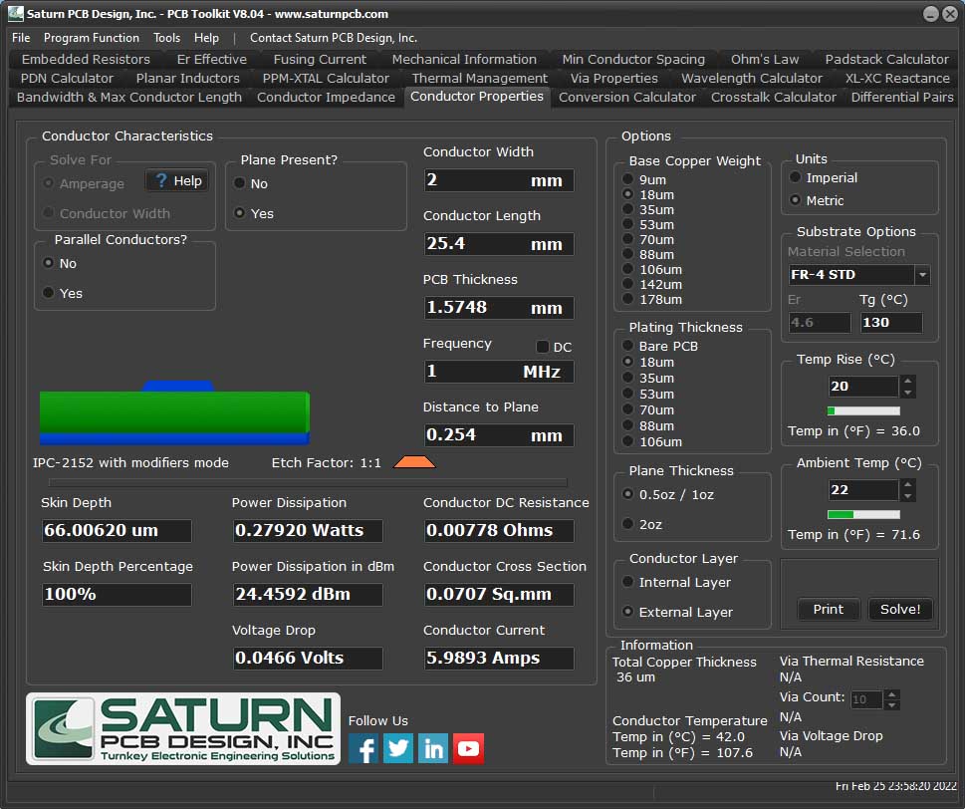This screenshot has width=965, height=809.
Task: Open the Twitter social link icon
Action: pyautogui.click(x=398, y=748)
